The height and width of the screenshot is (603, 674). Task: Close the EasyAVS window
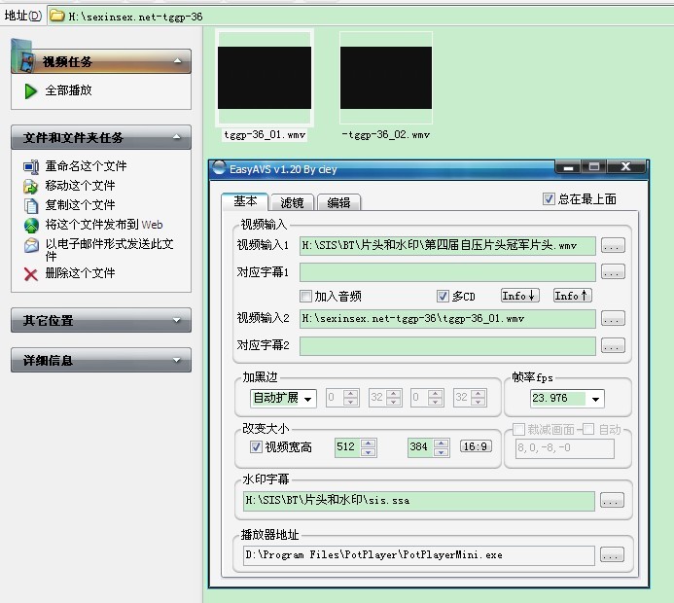(625, 166)
